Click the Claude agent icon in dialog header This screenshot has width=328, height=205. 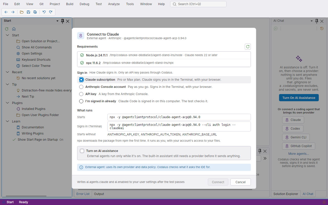coord(81,36)
